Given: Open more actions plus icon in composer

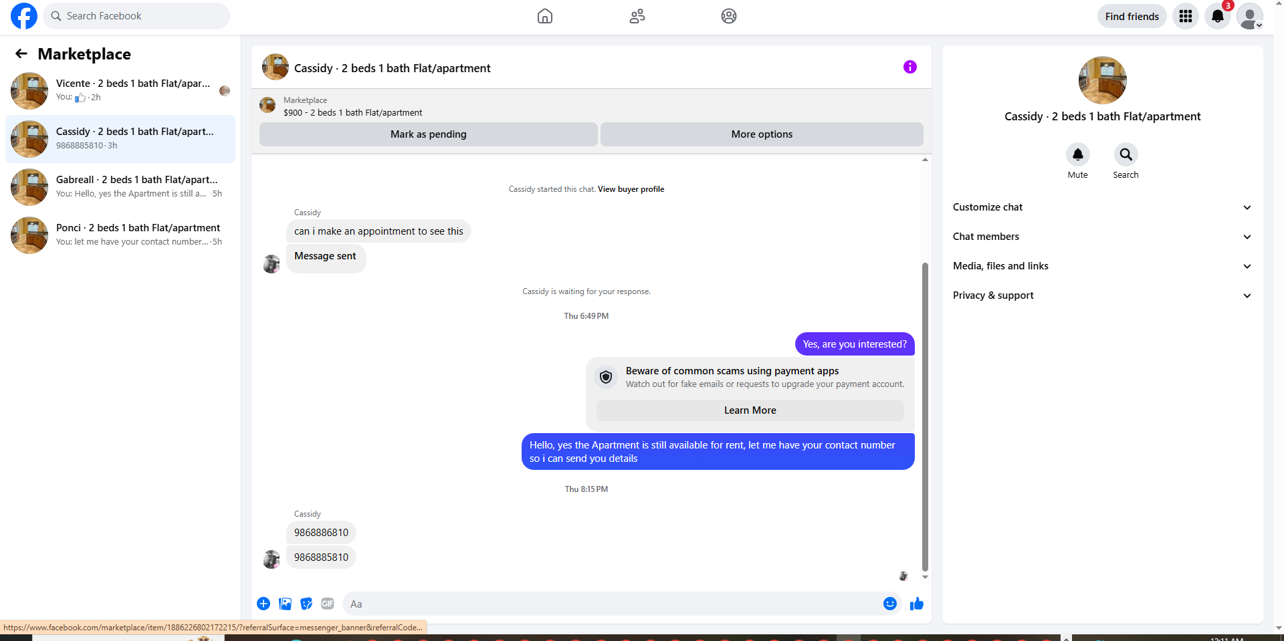Looking at the screenshot, I should pyautogui.click(x=263, y=604).
